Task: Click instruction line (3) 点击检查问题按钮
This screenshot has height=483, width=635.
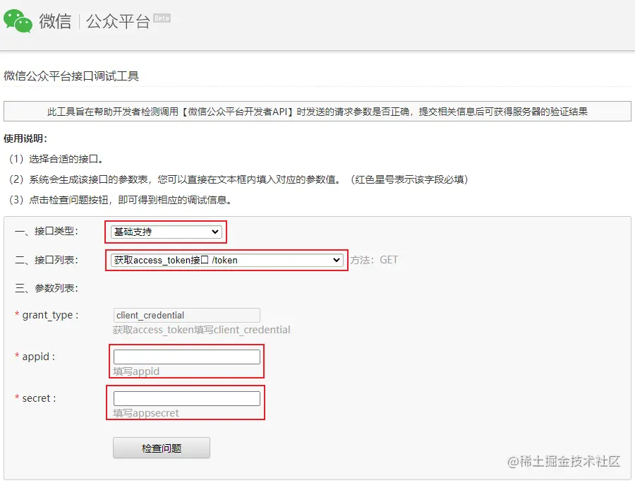Action: point(121,200)
